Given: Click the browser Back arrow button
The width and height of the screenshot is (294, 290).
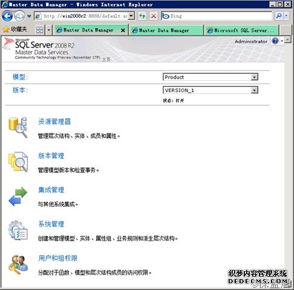Looking at the screenshot, I should pyautogui.click(x=7, y=16).
